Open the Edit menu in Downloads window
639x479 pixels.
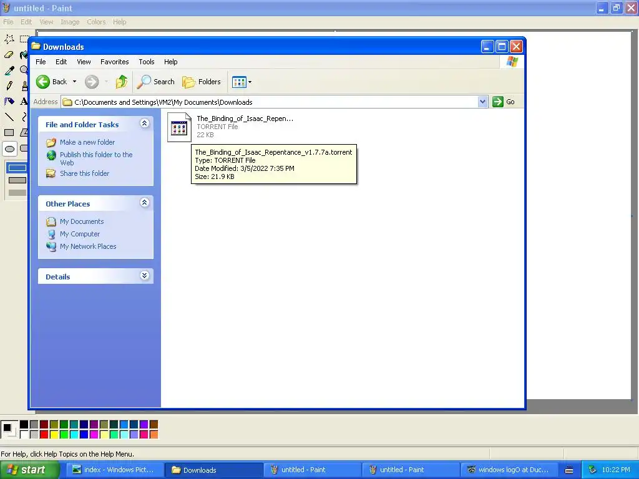point(61,62)
